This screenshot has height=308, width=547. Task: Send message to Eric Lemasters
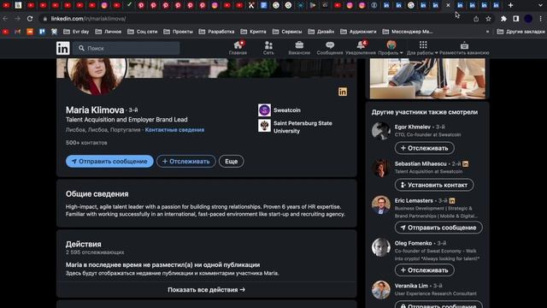coord(438,228)
